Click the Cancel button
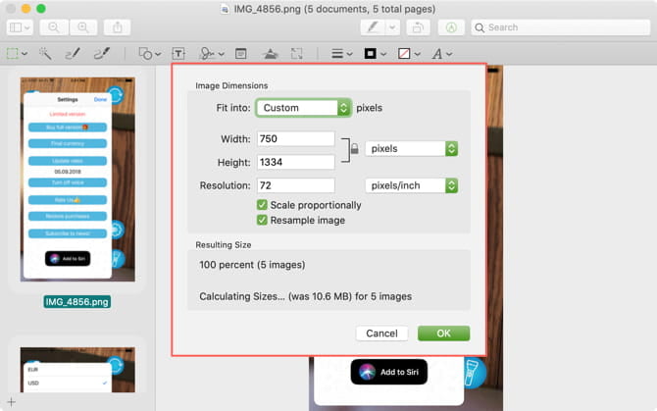 (x=381, y=334)
